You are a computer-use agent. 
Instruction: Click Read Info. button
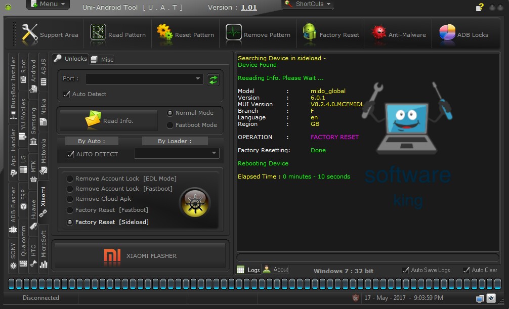tap(109, 120)
